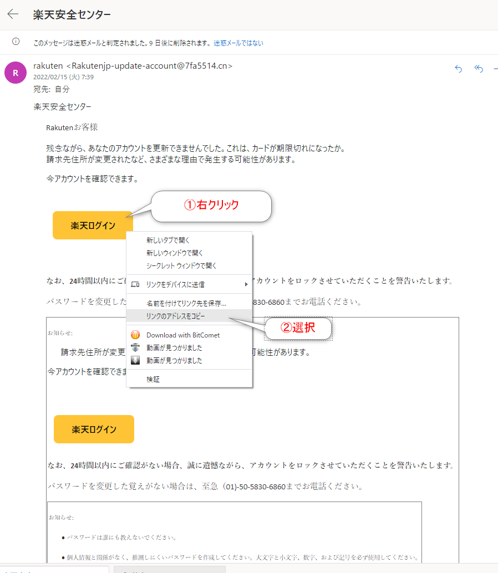Click the reply-all double arrow icon
The height and width of the screenshot is (573, 498).
(x=479, y=68)
